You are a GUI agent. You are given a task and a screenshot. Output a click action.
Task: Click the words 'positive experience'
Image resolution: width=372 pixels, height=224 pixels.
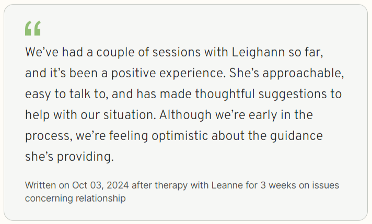coord(168,73)
